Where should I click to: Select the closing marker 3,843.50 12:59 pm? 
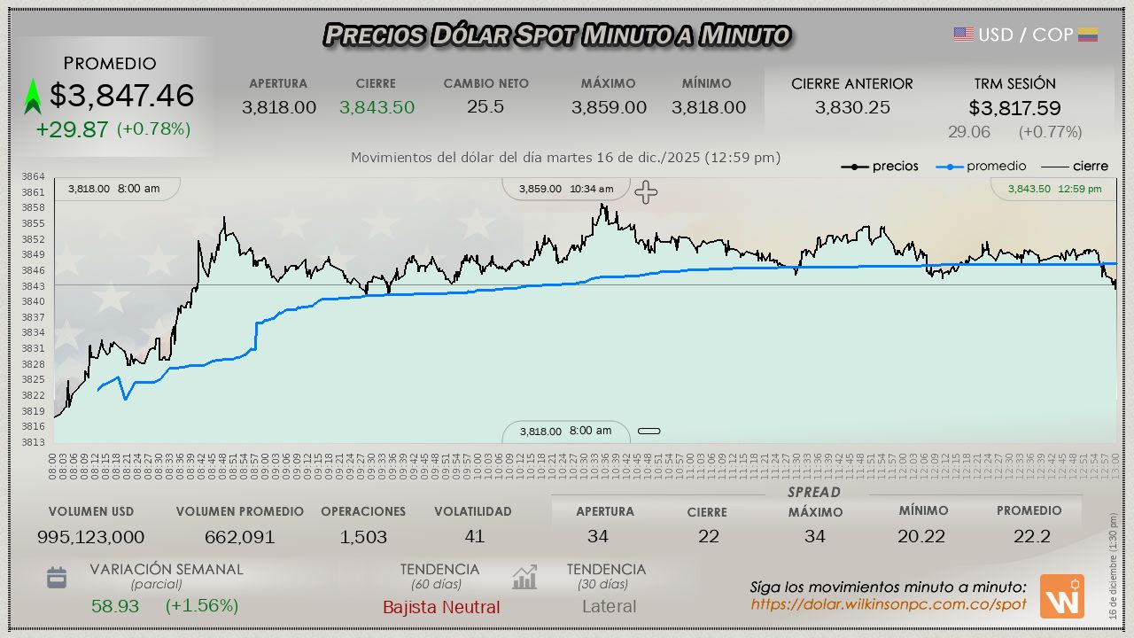(x=1054, y=189)
